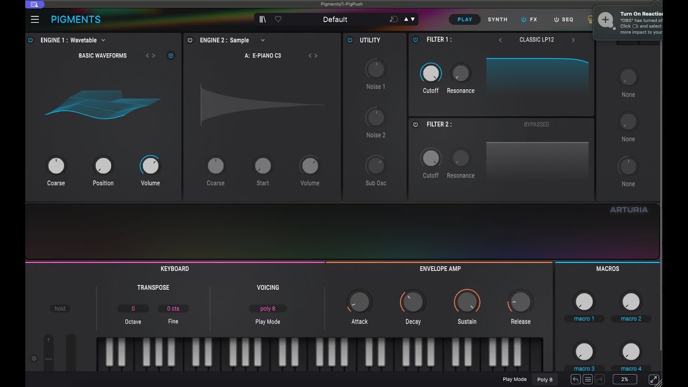Click the redo arrow in bottom bar

click(601, 379)
